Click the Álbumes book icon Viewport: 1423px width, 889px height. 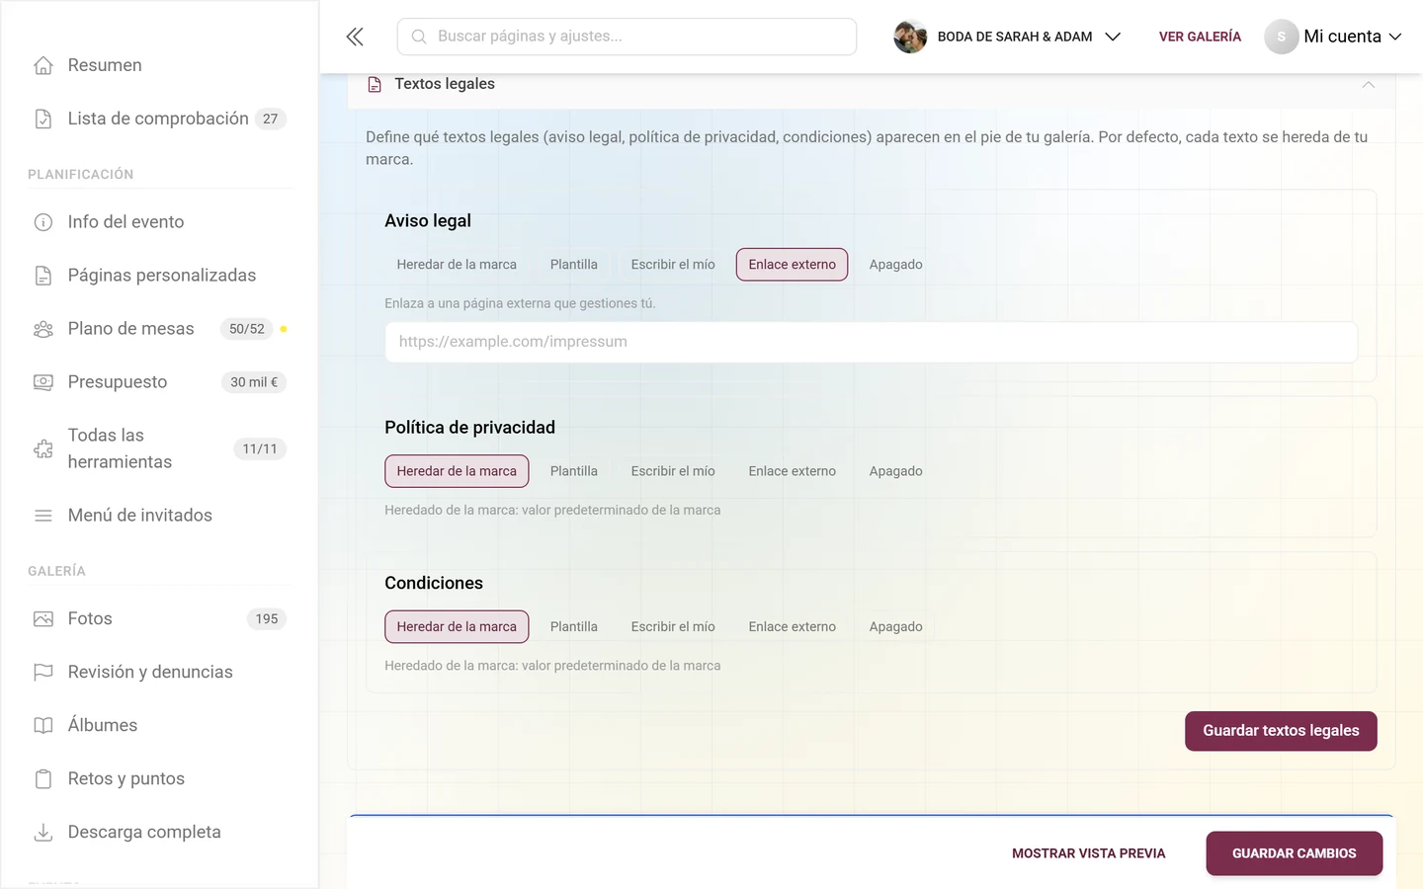coord(43,726)
